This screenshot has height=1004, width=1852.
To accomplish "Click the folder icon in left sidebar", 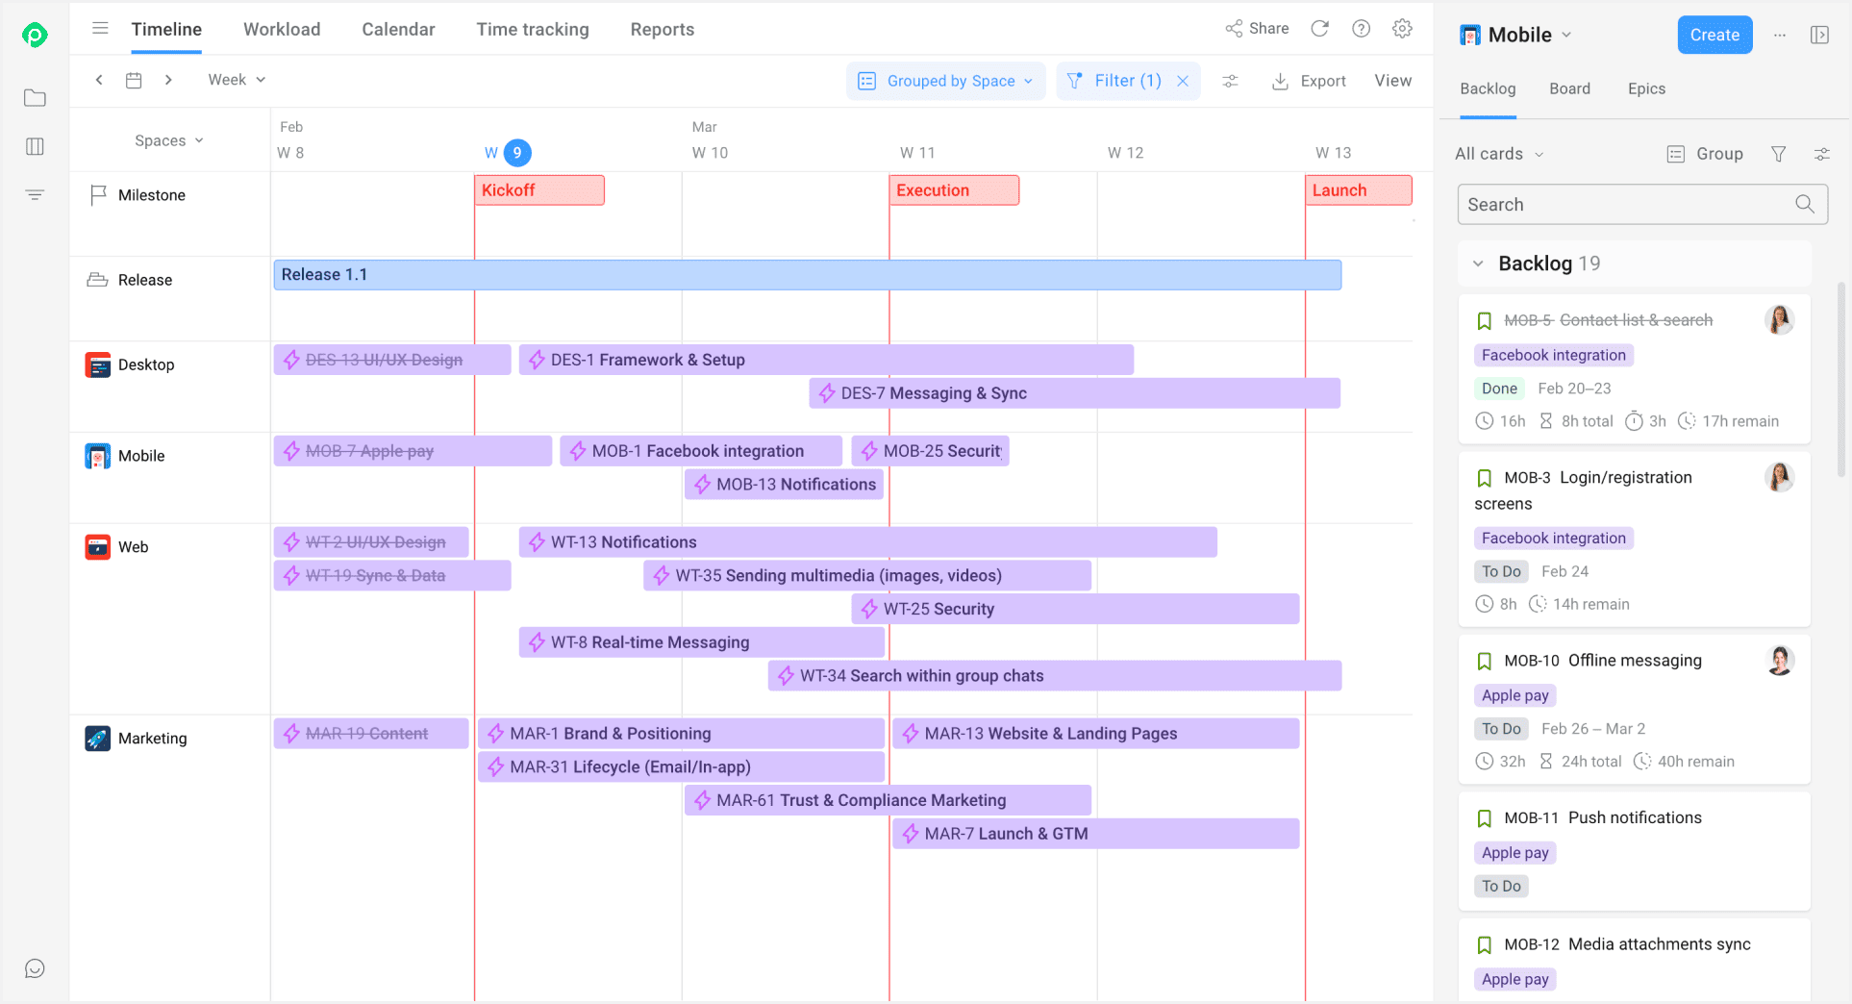I will click(x=35, y=98).
